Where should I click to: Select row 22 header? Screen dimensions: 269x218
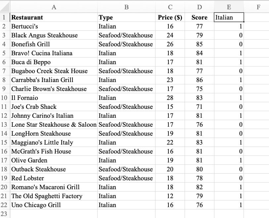pos(5,205)
